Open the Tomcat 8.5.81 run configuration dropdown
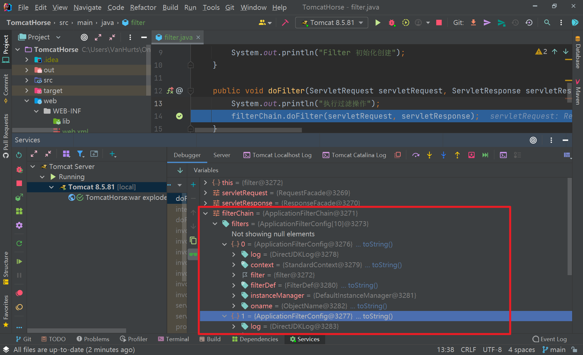Image resolution: width=583 pixels, height=355 pixels. [x=332, y=22]
